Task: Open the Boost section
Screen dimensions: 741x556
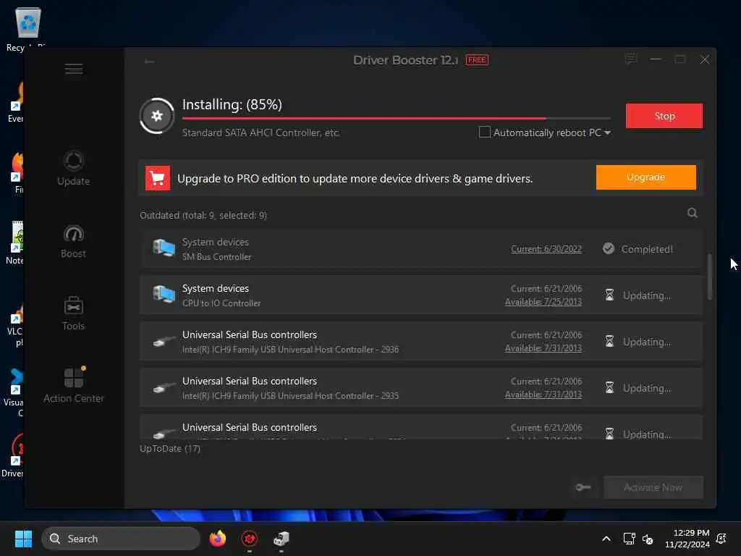Action: point(73,241)
